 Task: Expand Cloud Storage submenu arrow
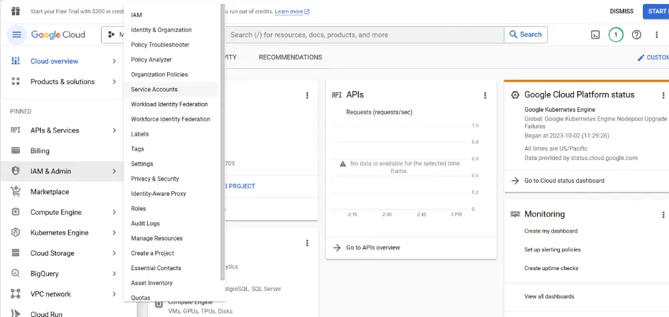(x=114, y=253)
